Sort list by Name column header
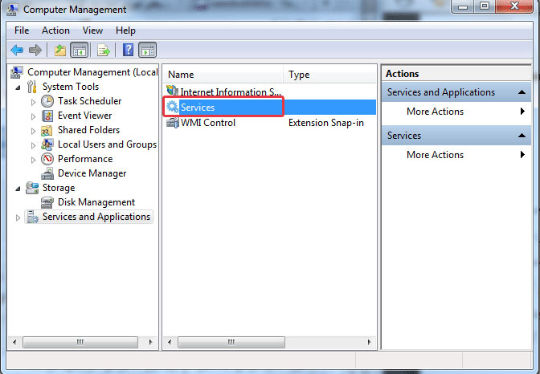 click(223, 75)
